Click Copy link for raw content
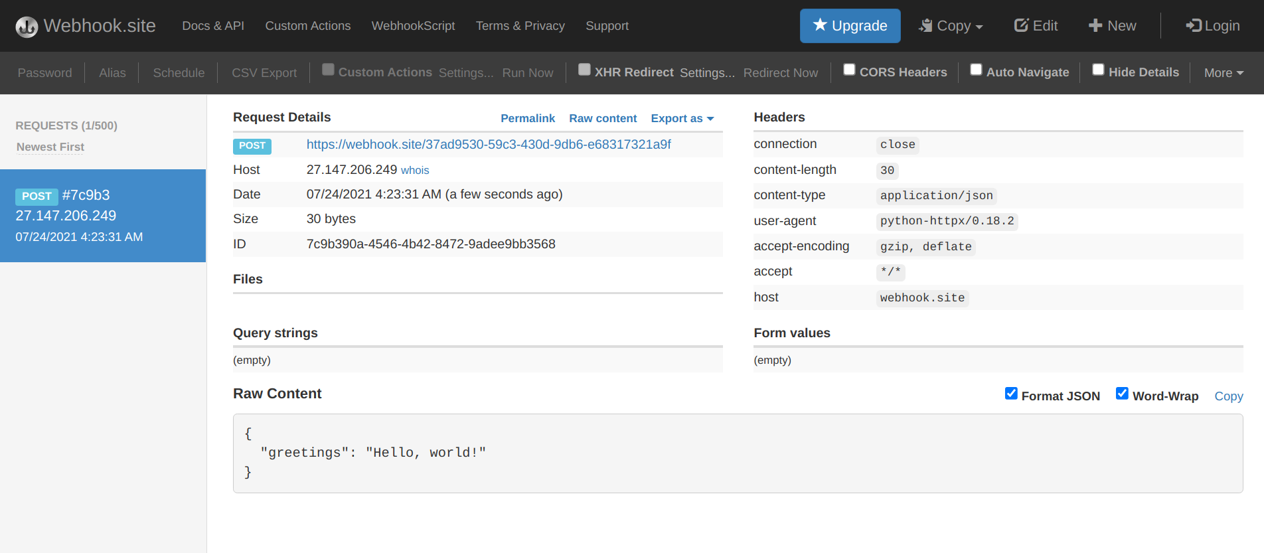This screenshot has width=1264, height=553. [1229, 396]
